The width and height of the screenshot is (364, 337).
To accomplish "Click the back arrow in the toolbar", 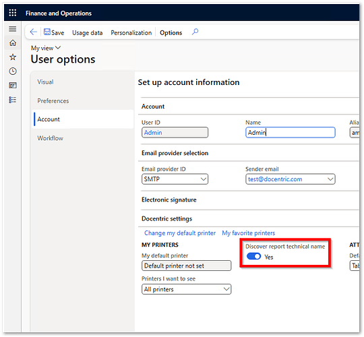I will 34,32.
